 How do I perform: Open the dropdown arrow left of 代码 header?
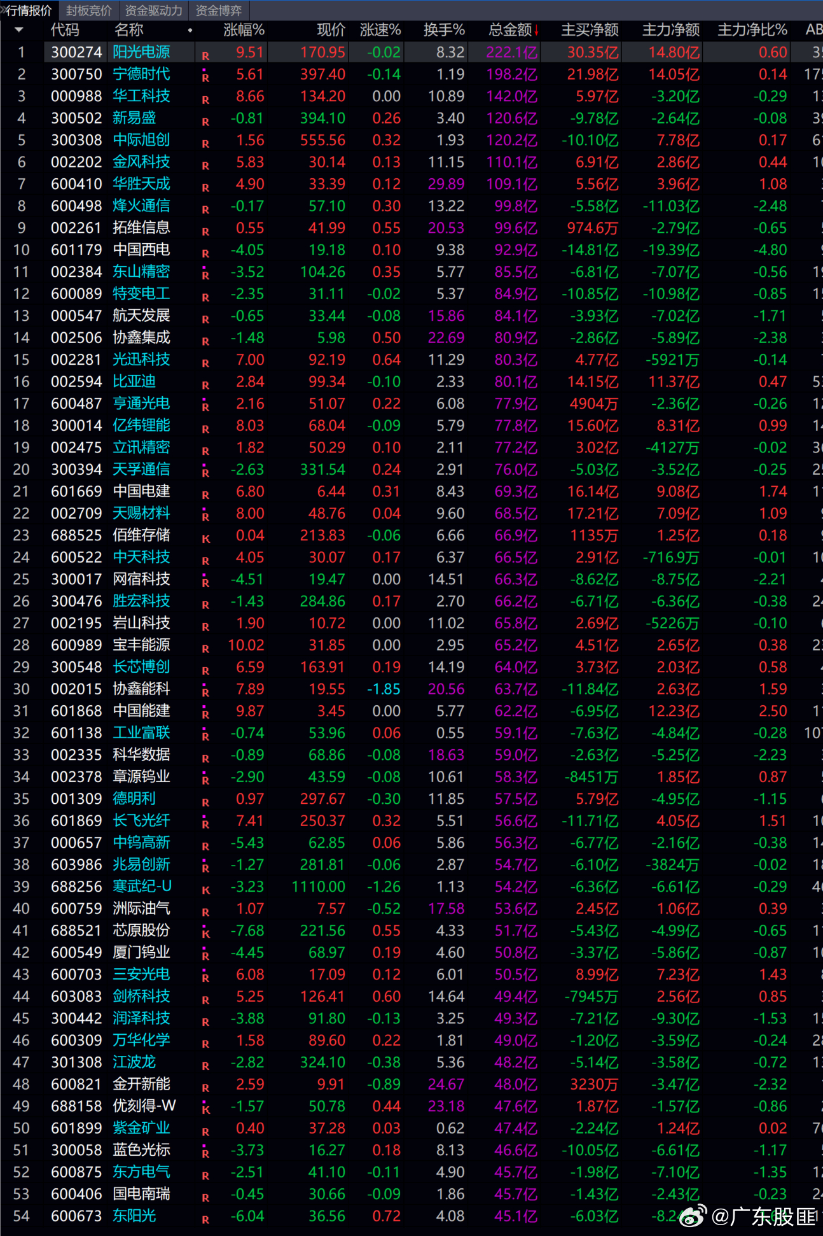(x=18, y=30)
